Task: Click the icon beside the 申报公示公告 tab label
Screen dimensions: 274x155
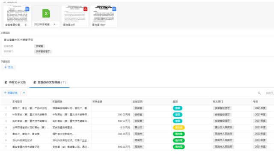Action: 6,82
